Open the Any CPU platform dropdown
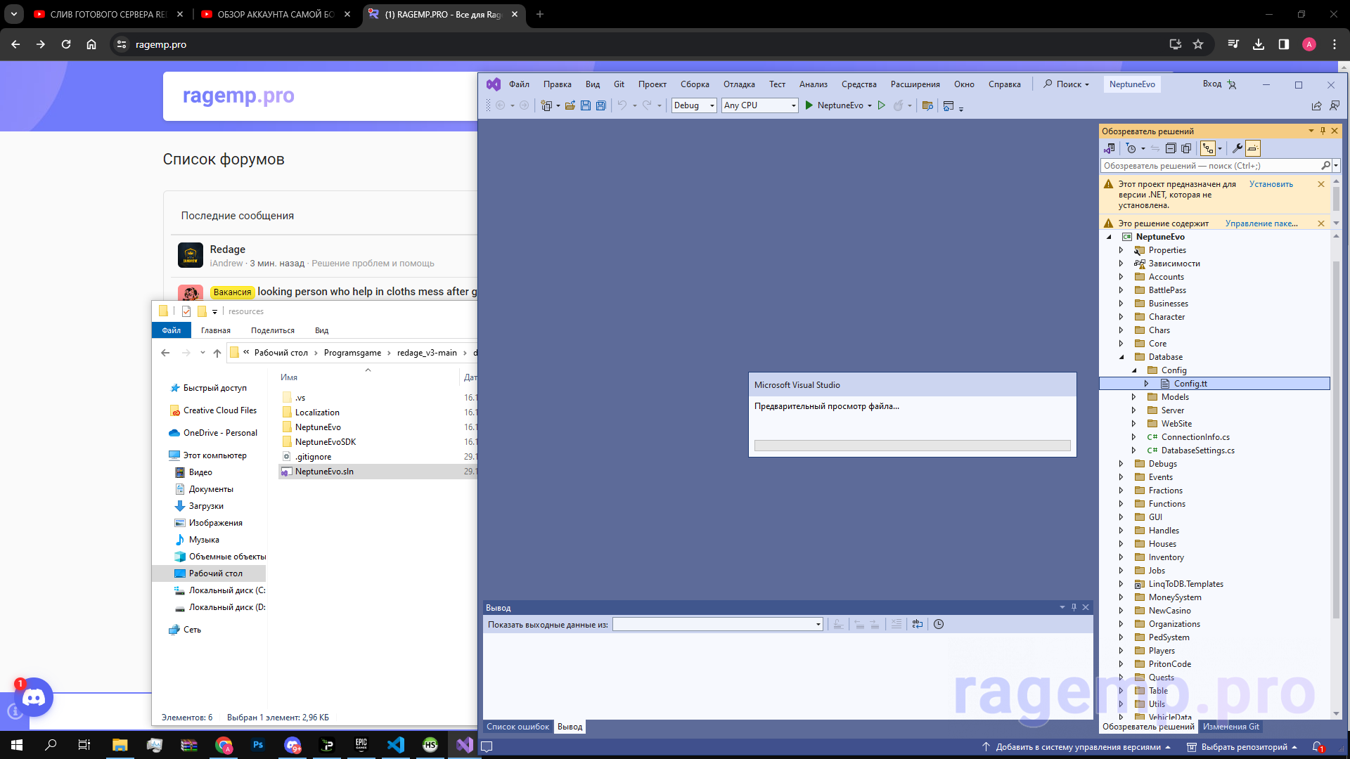1350x759 pixels. [x=760, y=105]
